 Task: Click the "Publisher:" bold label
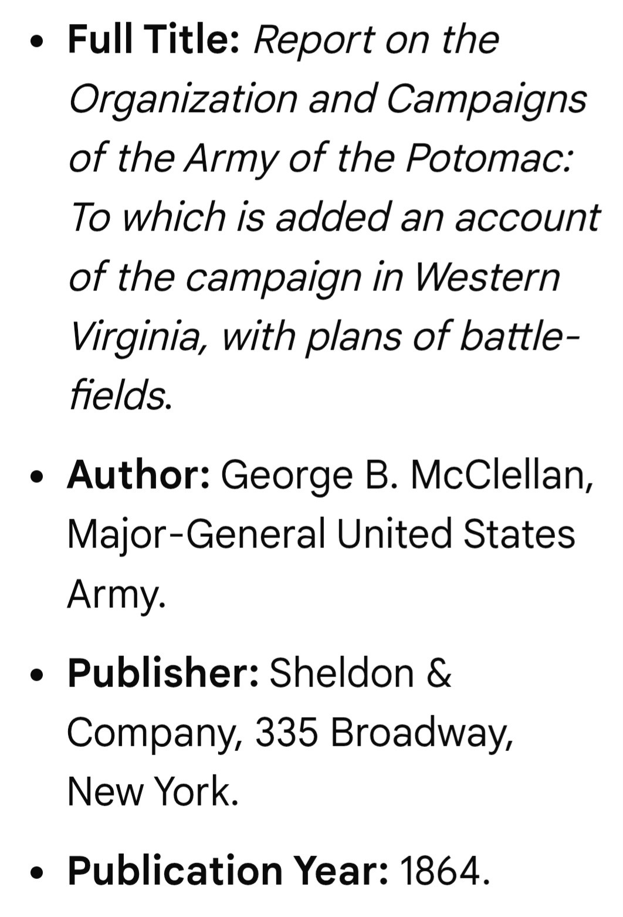[x=163, y=672]
